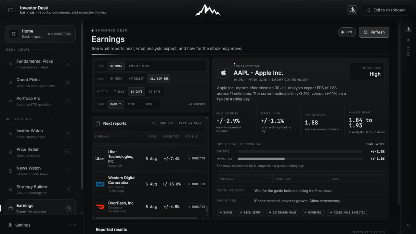Click the Earnings calendar icon in sidebar
The width and height of the screenshot is (416, 234).
(x=10, y=208)
